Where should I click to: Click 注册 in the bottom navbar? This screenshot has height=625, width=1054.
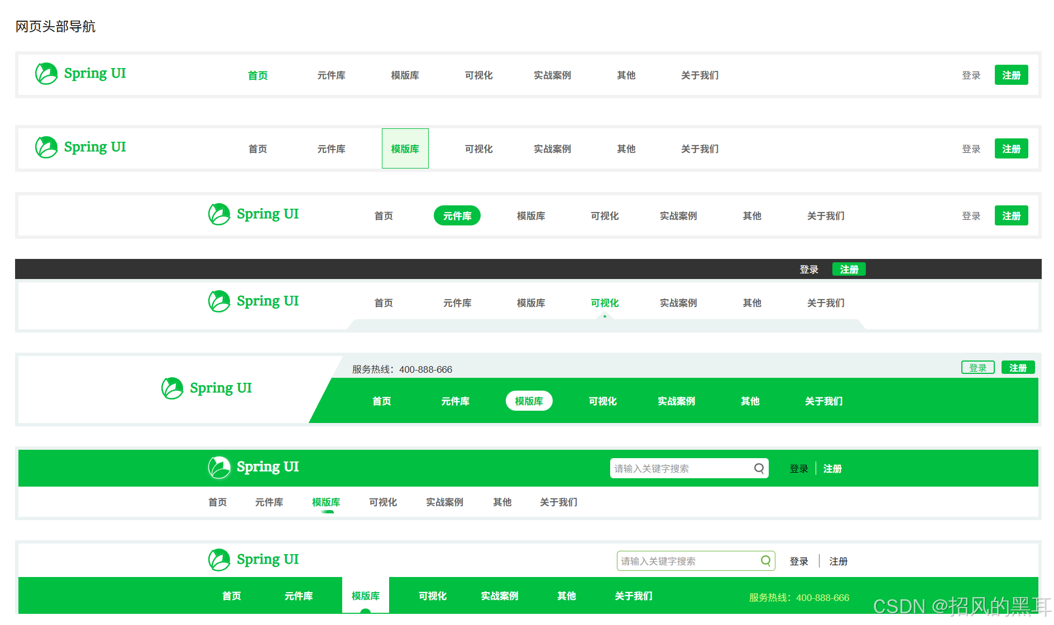tap(839, 561)
